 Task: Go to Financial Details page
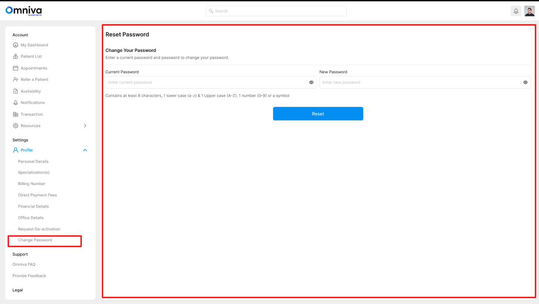click(x=33, y=206)
